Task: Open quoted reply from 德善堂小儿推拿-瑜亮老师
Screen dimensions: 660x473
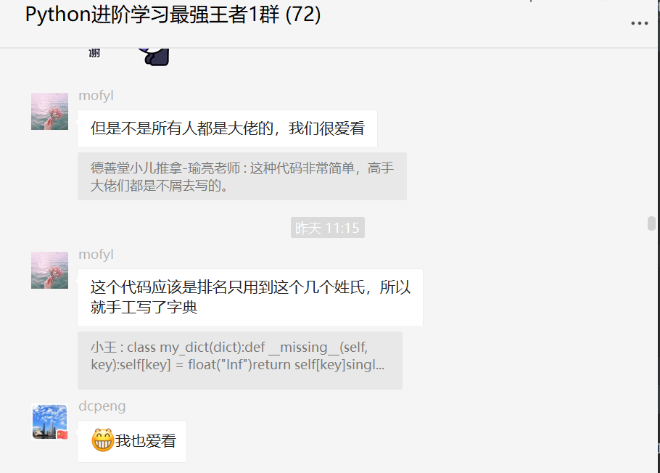Action: tap(242, 176)
